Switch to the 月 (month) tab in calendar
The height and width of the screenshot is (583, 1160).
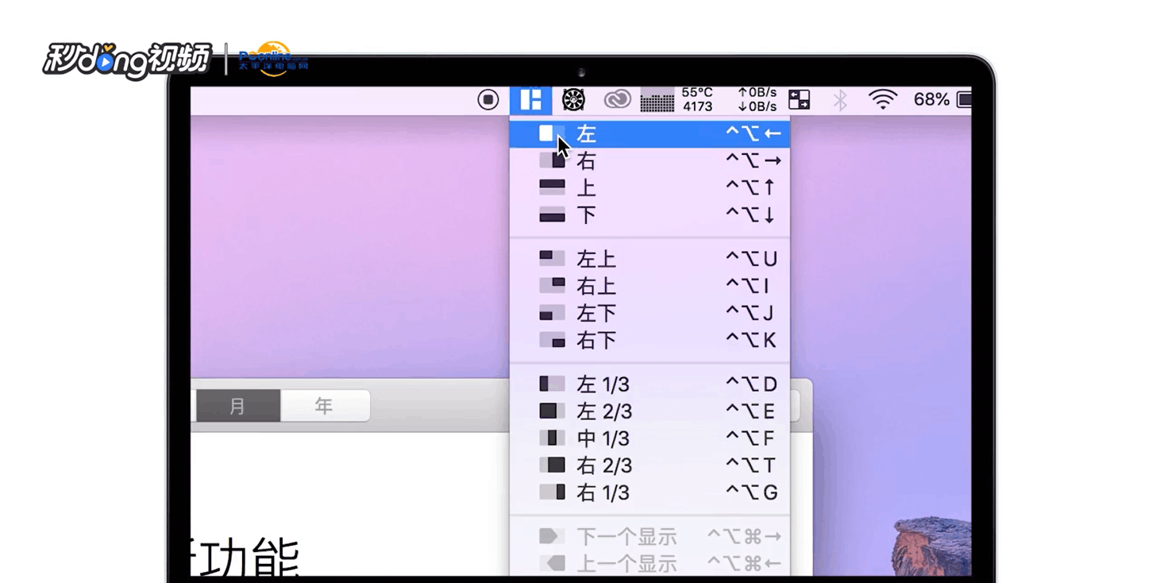(237, 406)
